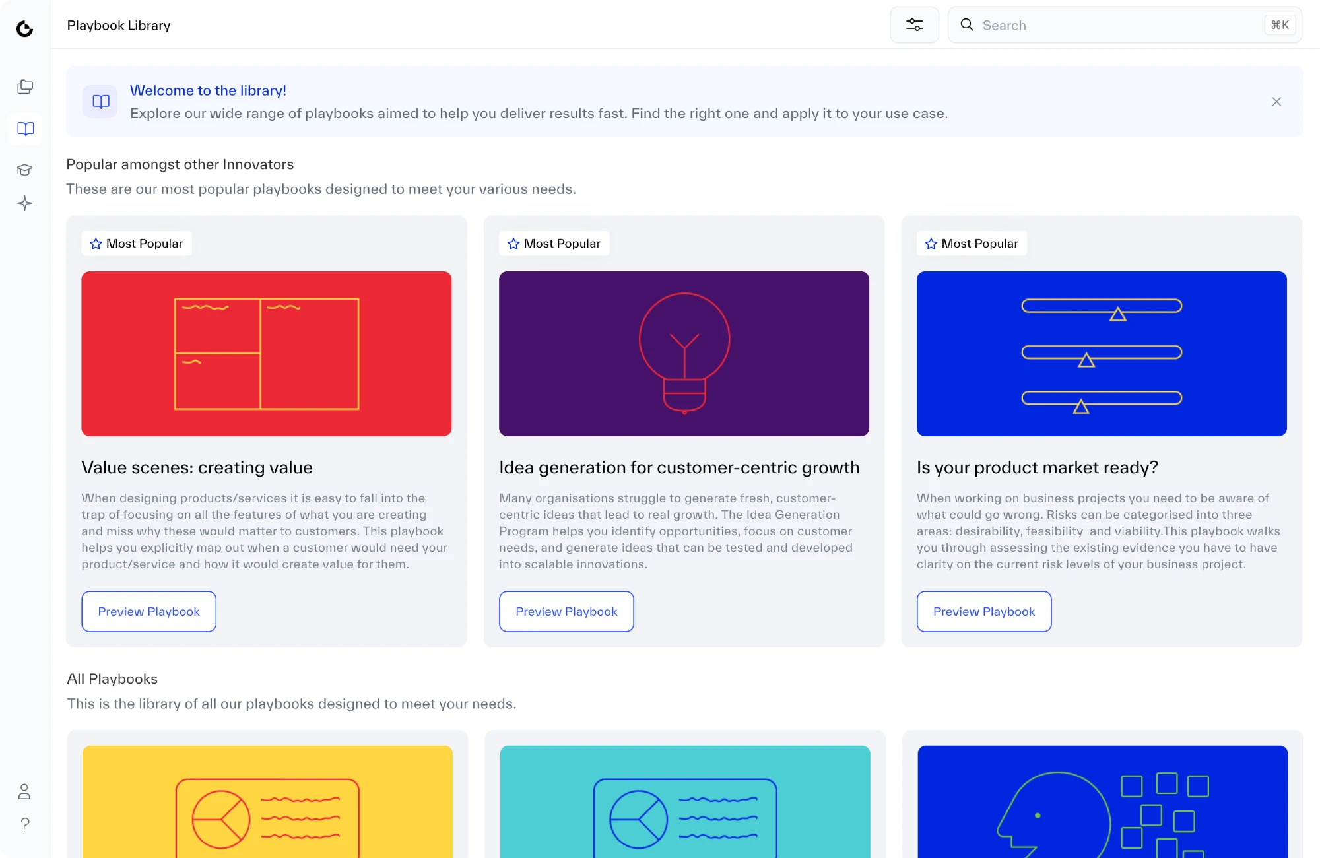Image resolution: width=1320 pixels, height=858 pixels.
Task: Preview the Value scenes playbook
Action: 148,611
